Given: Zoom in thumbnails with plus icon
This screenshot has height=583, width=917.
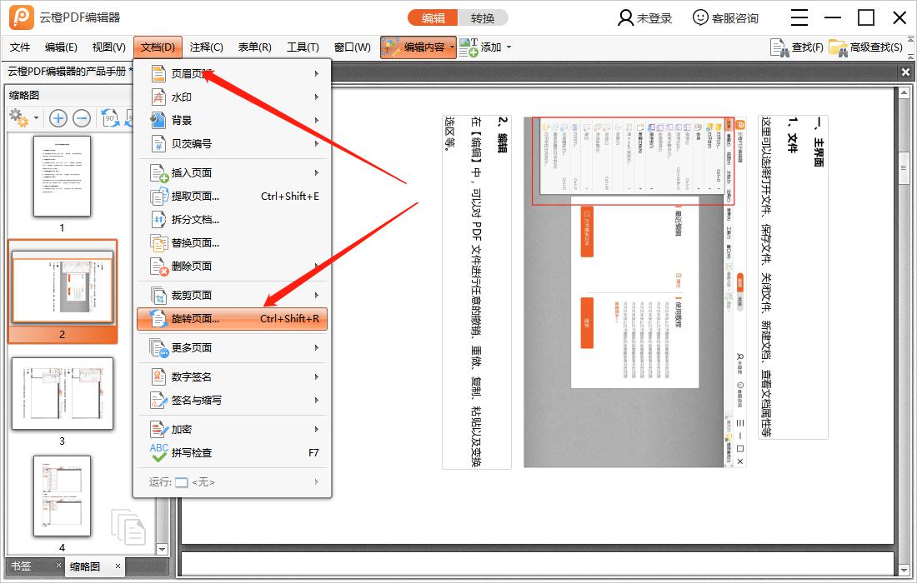Looking at the screenshot, I should (58, 118).
